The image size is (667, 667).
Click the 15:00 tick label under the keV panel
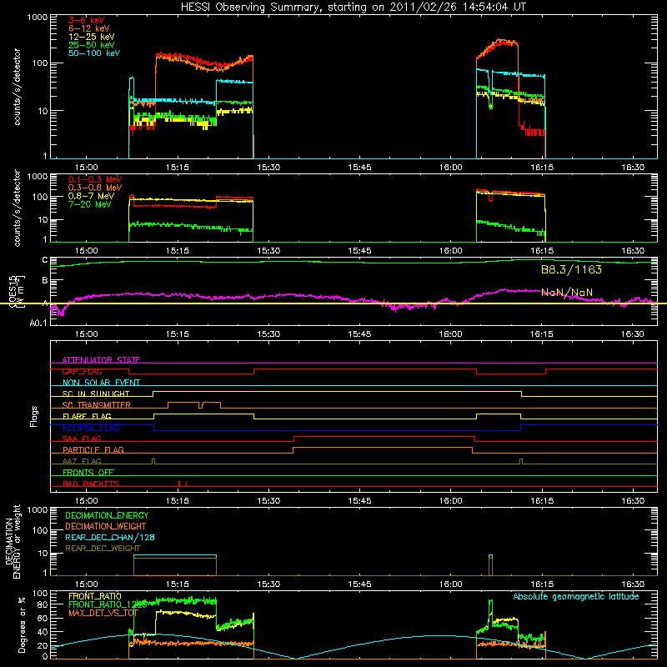(87, 168)
